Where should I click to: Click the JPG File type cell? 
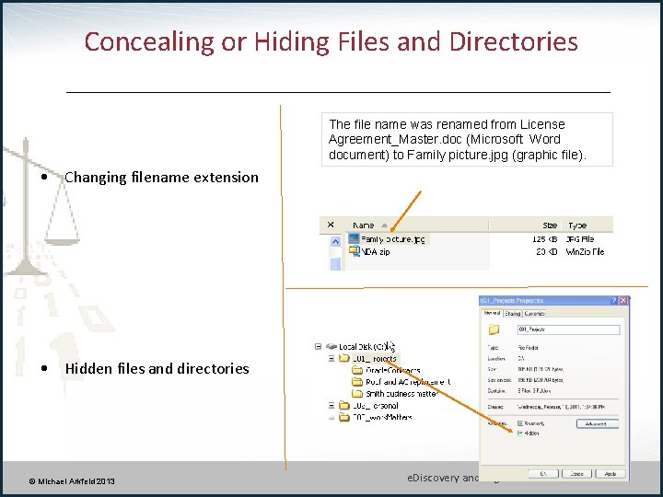(580, 238)
